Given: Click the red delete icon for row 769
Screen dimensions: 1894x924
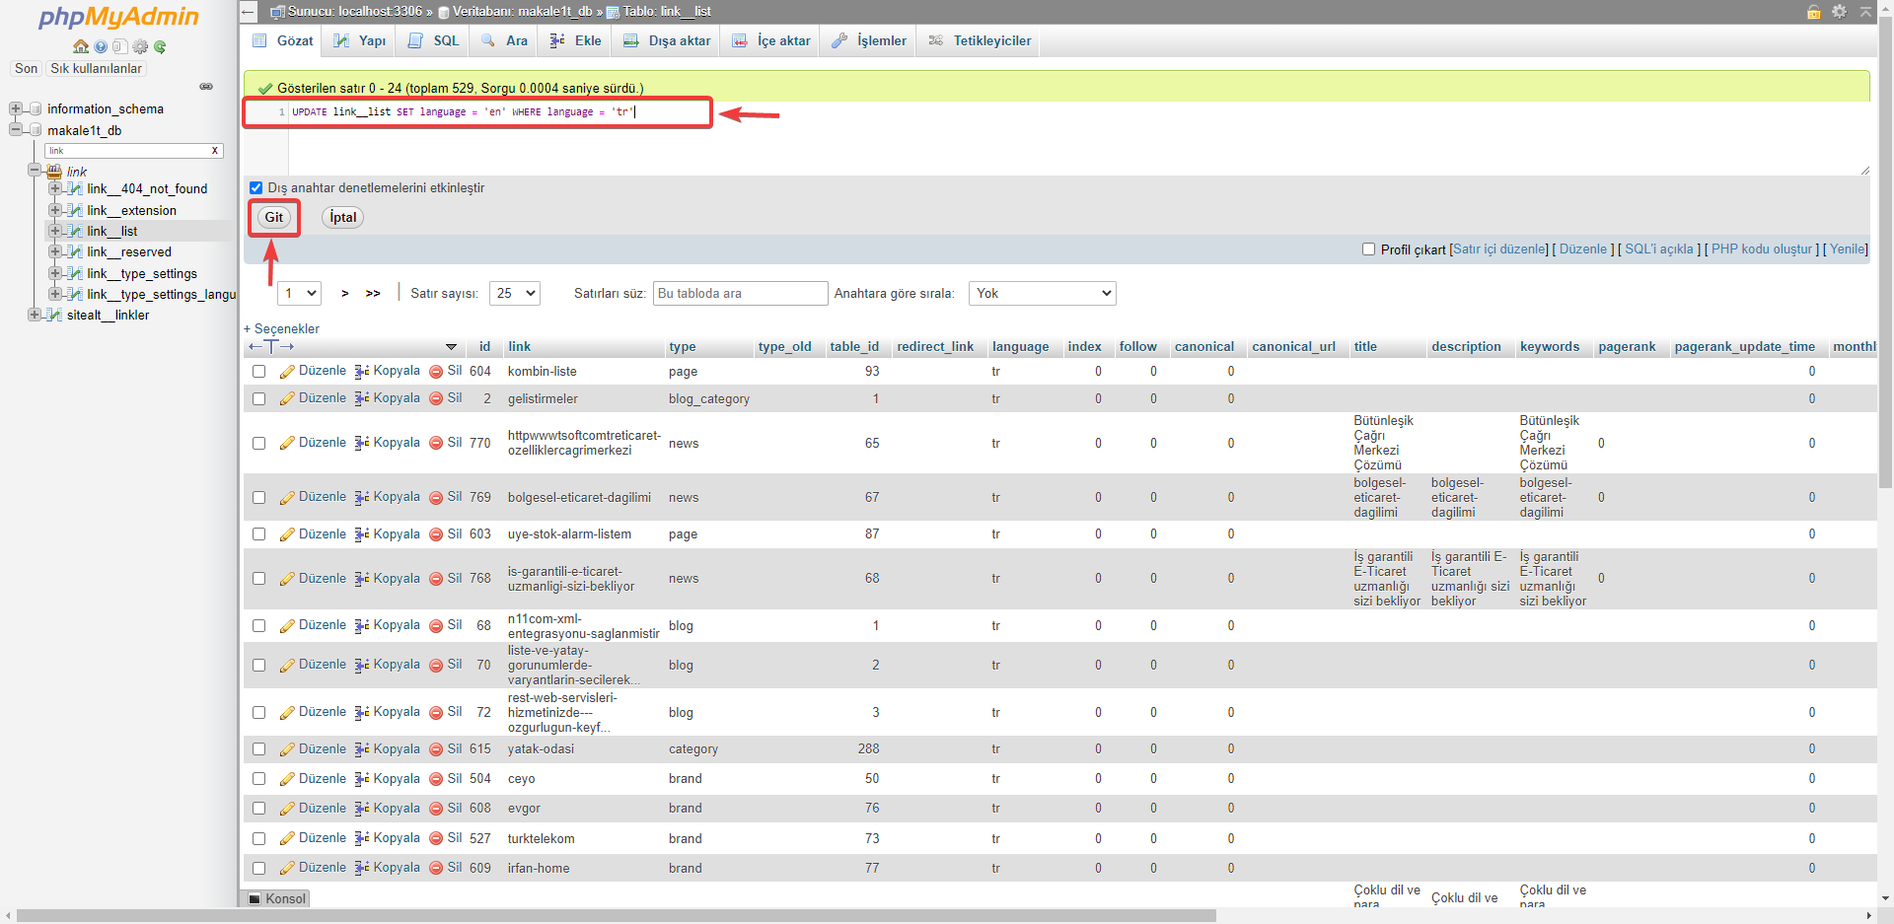Looking at the screenshot, I should (x=436, y=497).
